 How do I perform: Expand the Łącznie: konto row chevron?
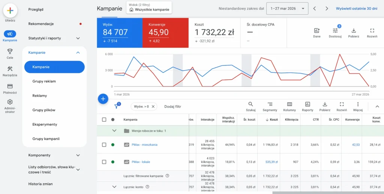(114, 186)
